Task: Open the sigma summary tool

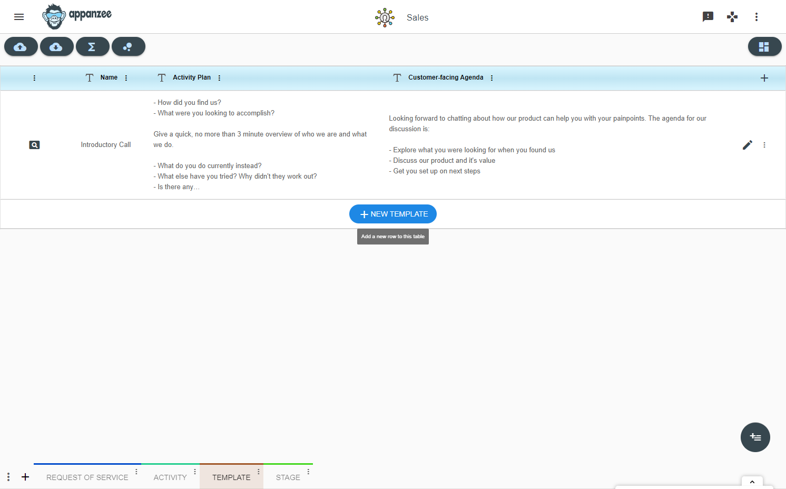Action: click(93, 47)
